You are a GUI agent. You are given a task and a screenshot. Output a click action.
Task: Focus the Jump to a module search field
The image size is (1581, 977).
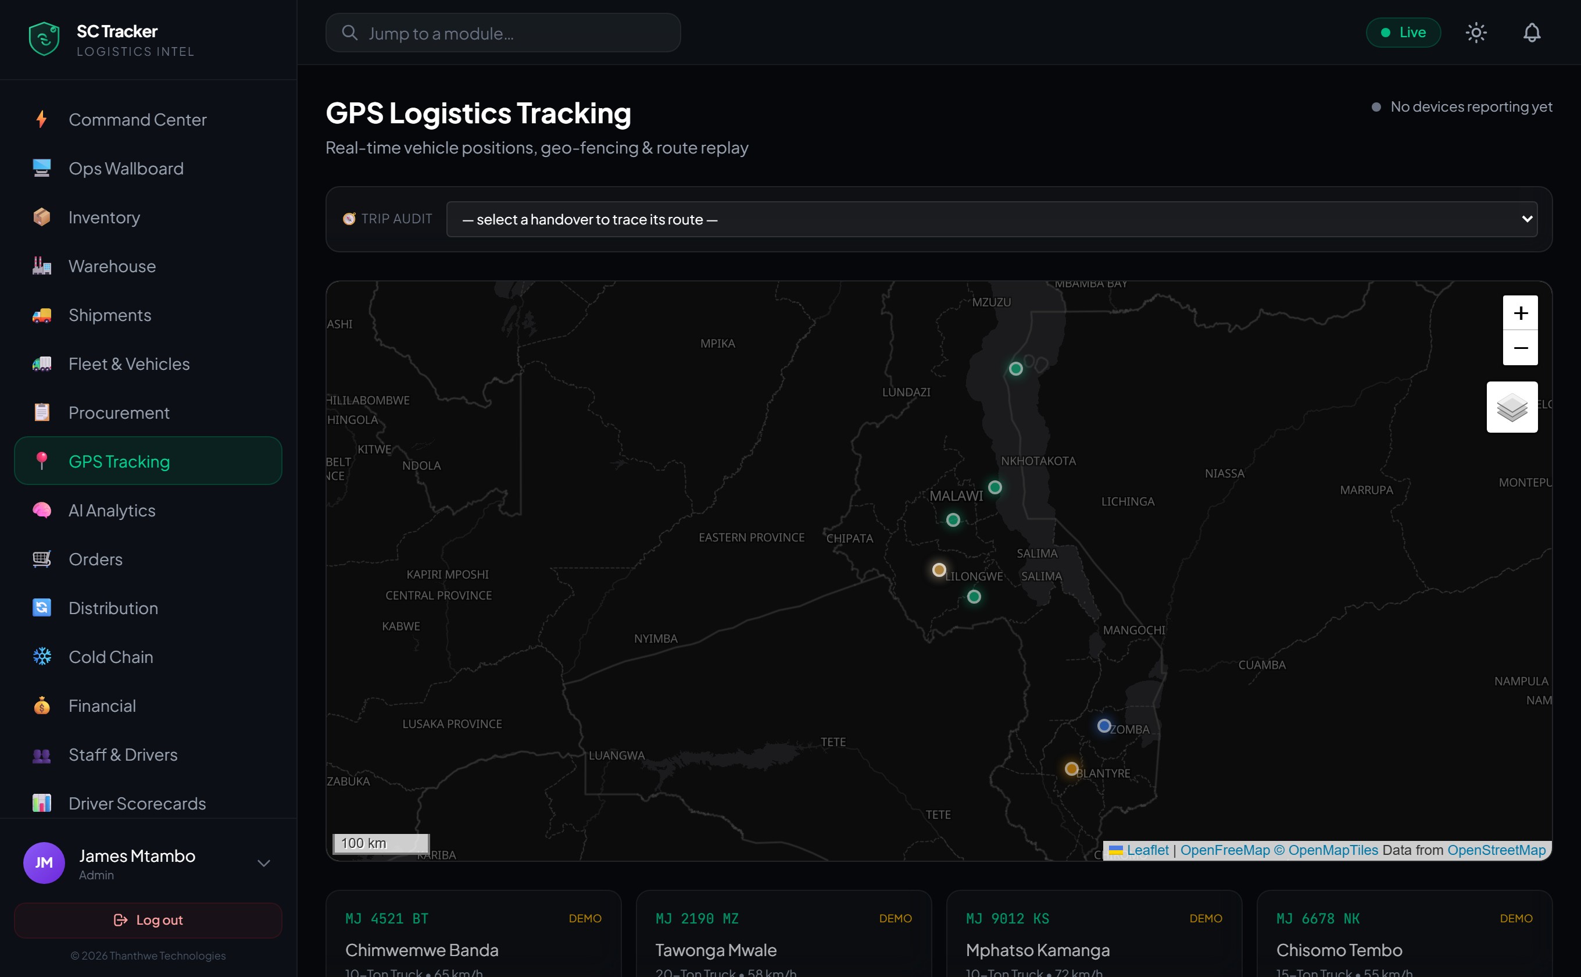(503, 33)
